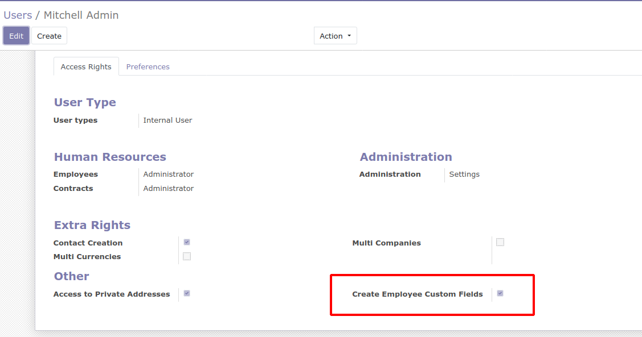Click Mitchell Admin in the breadcrumb
This screenshot has height=337, width=642.
81,15
